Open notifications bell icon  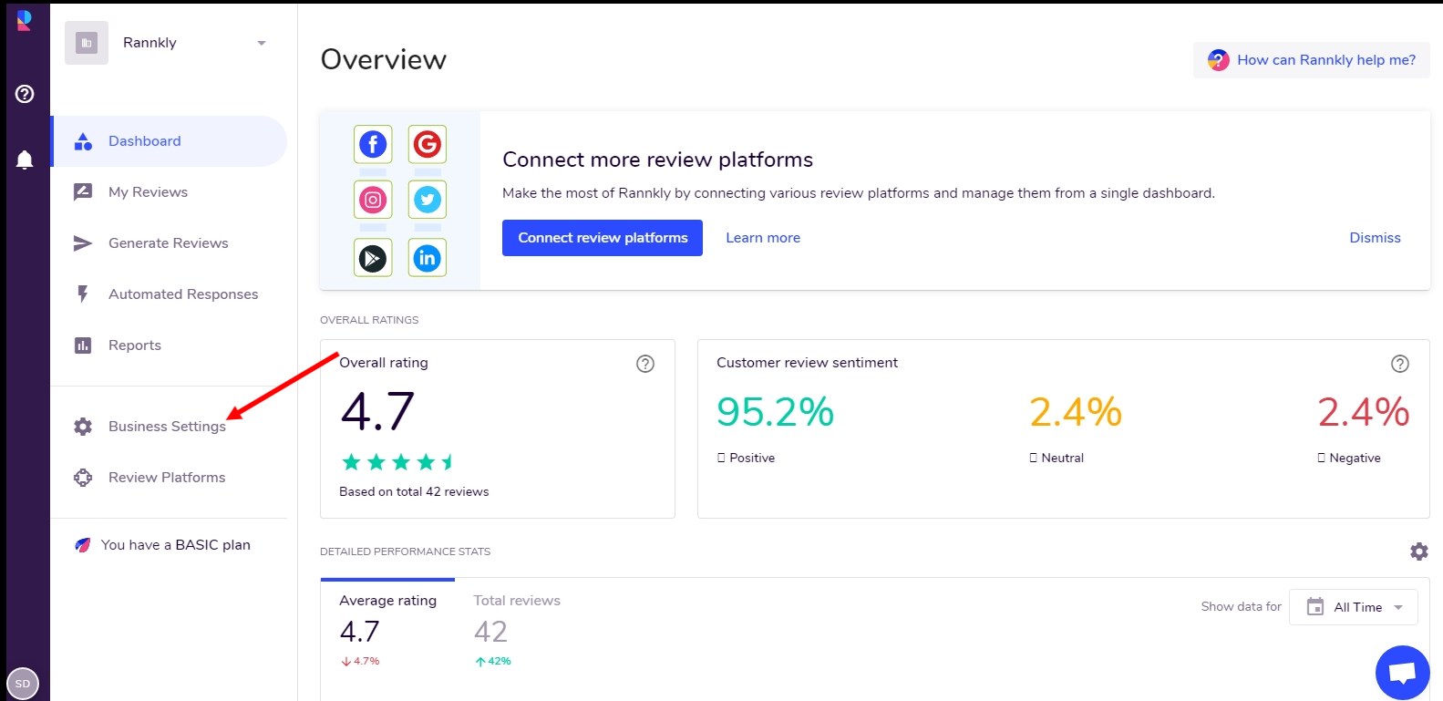click(25, 160)
